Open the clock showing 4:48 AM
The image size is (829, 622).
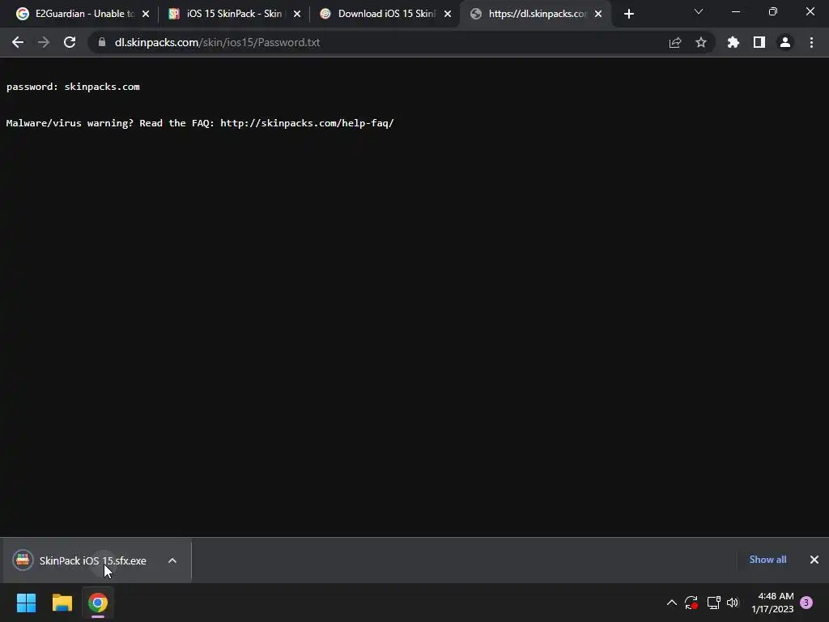772,603
